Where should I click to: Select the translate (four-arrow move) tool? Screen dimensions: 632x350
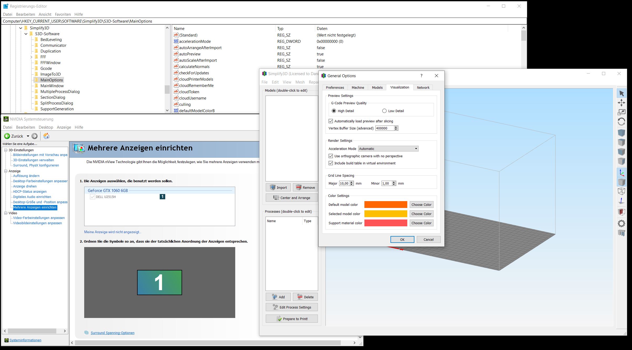click(x=621, y=103)
